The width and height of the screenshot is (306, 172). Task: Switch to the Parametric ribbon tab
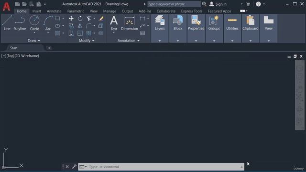point(76,11)
